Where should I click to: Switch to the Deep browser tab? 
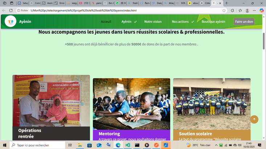(x=157, y=3)
